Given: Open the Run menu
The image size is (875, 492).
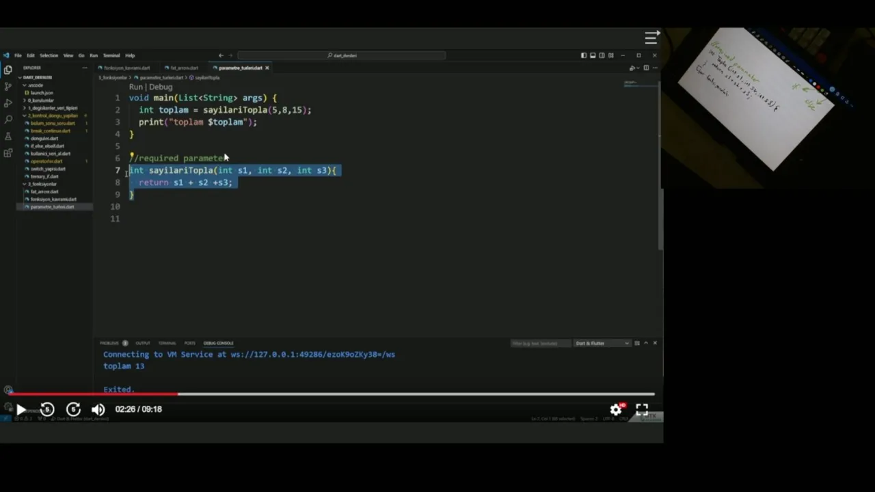Looking at the screenshot, I should [x=94, y=55].
